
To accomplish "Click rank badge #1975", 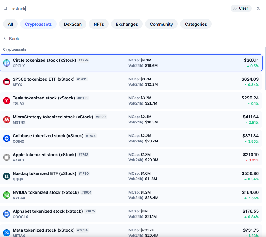I will click(x=90, y=211).
